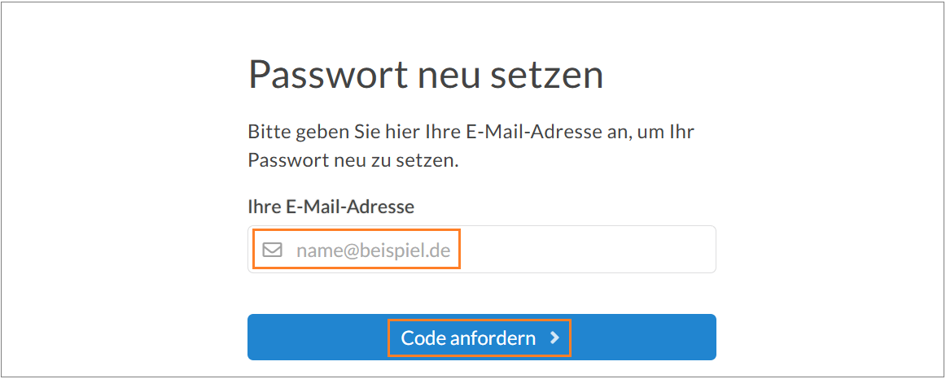Click the Code anfordern text on the blue button
Image resolution: width=946 pixels, height=379 pixels.
click(x=468, y=338)
